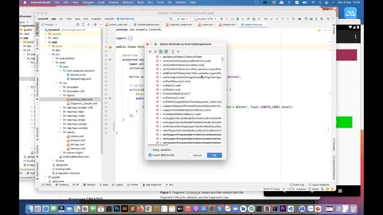Click the OK button in the override dialog

[214, 155]
